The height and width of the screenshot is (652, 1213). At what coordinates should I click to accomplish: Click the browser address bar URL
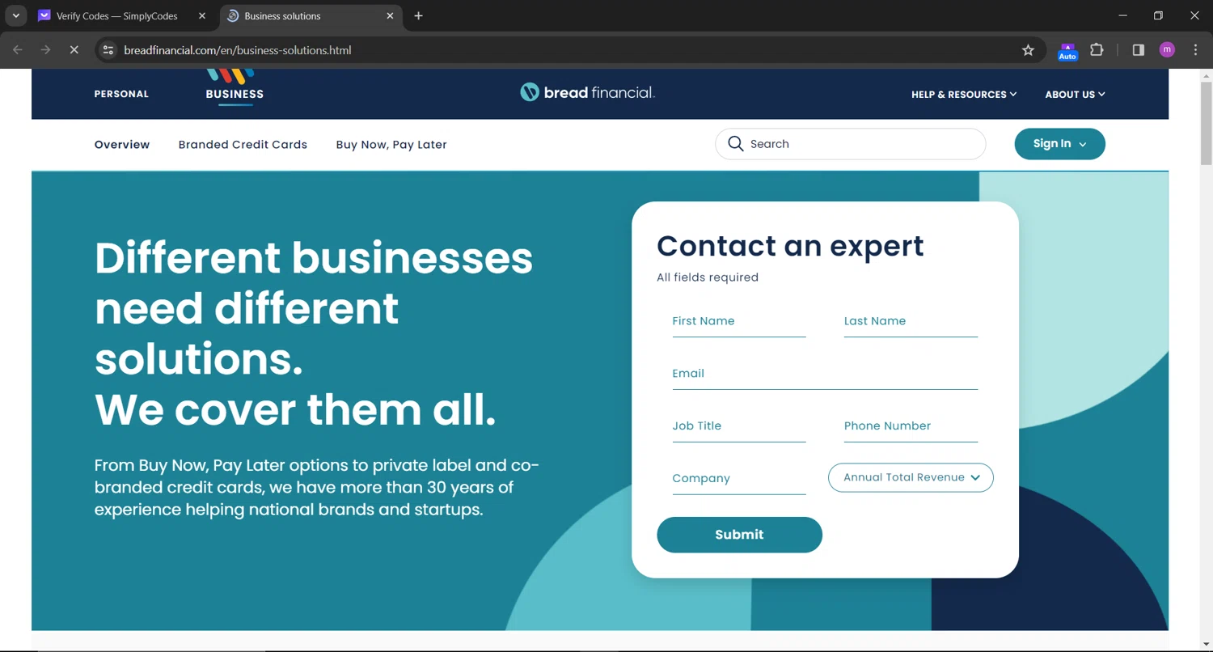[x=238, y=50]
